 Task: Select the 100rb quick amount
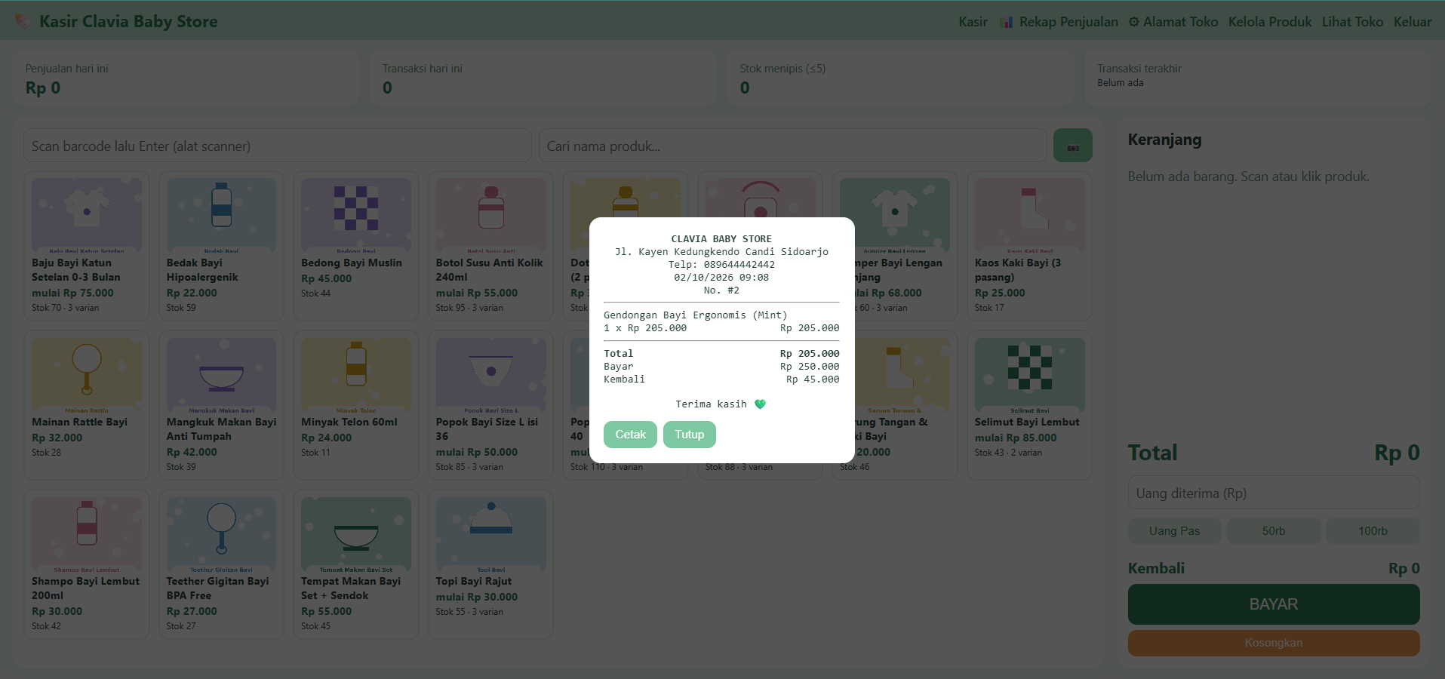pyautogui.click(x=1373, y=531)
